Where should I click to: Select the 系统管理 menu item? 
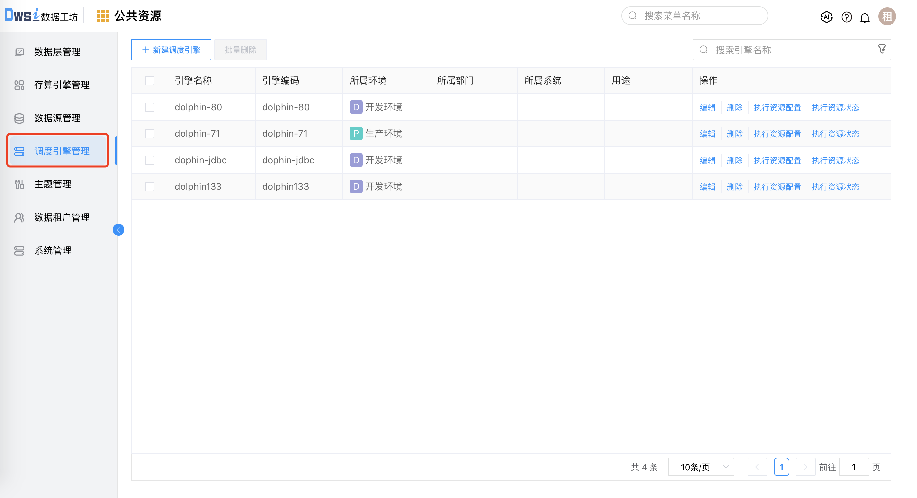tap(53, 250)
